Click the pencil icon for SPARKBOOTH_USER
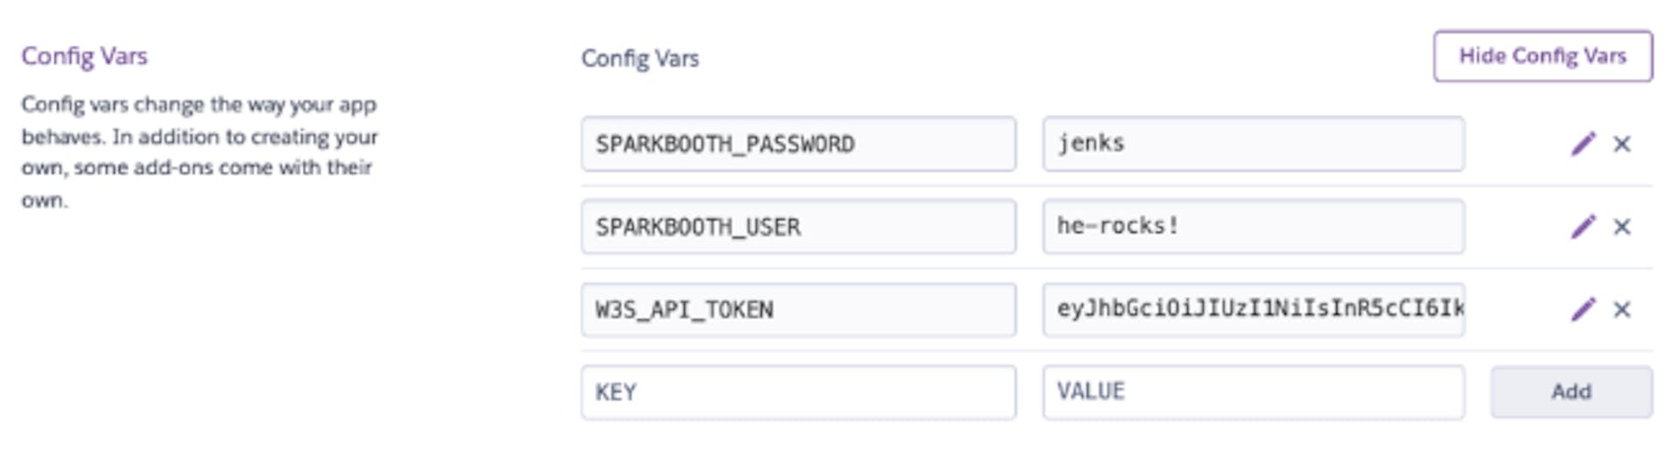The image size is (1677, 475). tap(1583, 226)
